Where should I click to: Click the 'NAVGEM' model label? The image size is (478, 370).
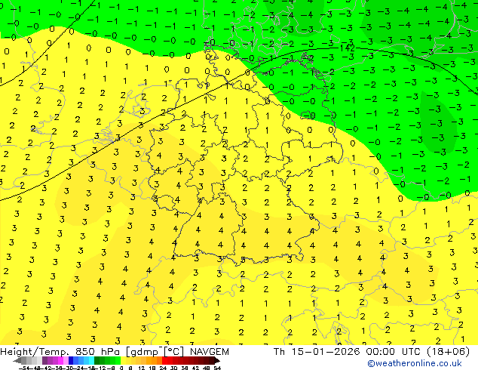(210, 352)
